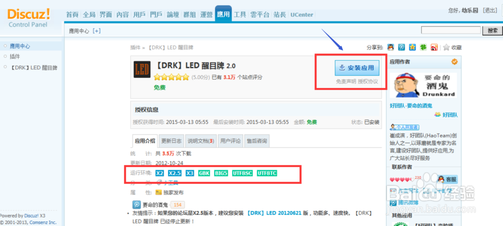Click the 收藏 star icon
The width and height of the screenshot is (503, 226).
447,47
